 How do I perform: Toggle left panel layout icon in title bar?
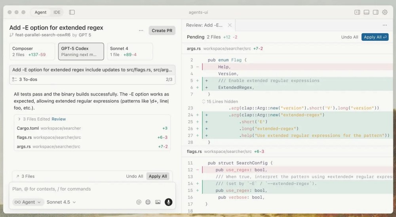click(357, 12)
